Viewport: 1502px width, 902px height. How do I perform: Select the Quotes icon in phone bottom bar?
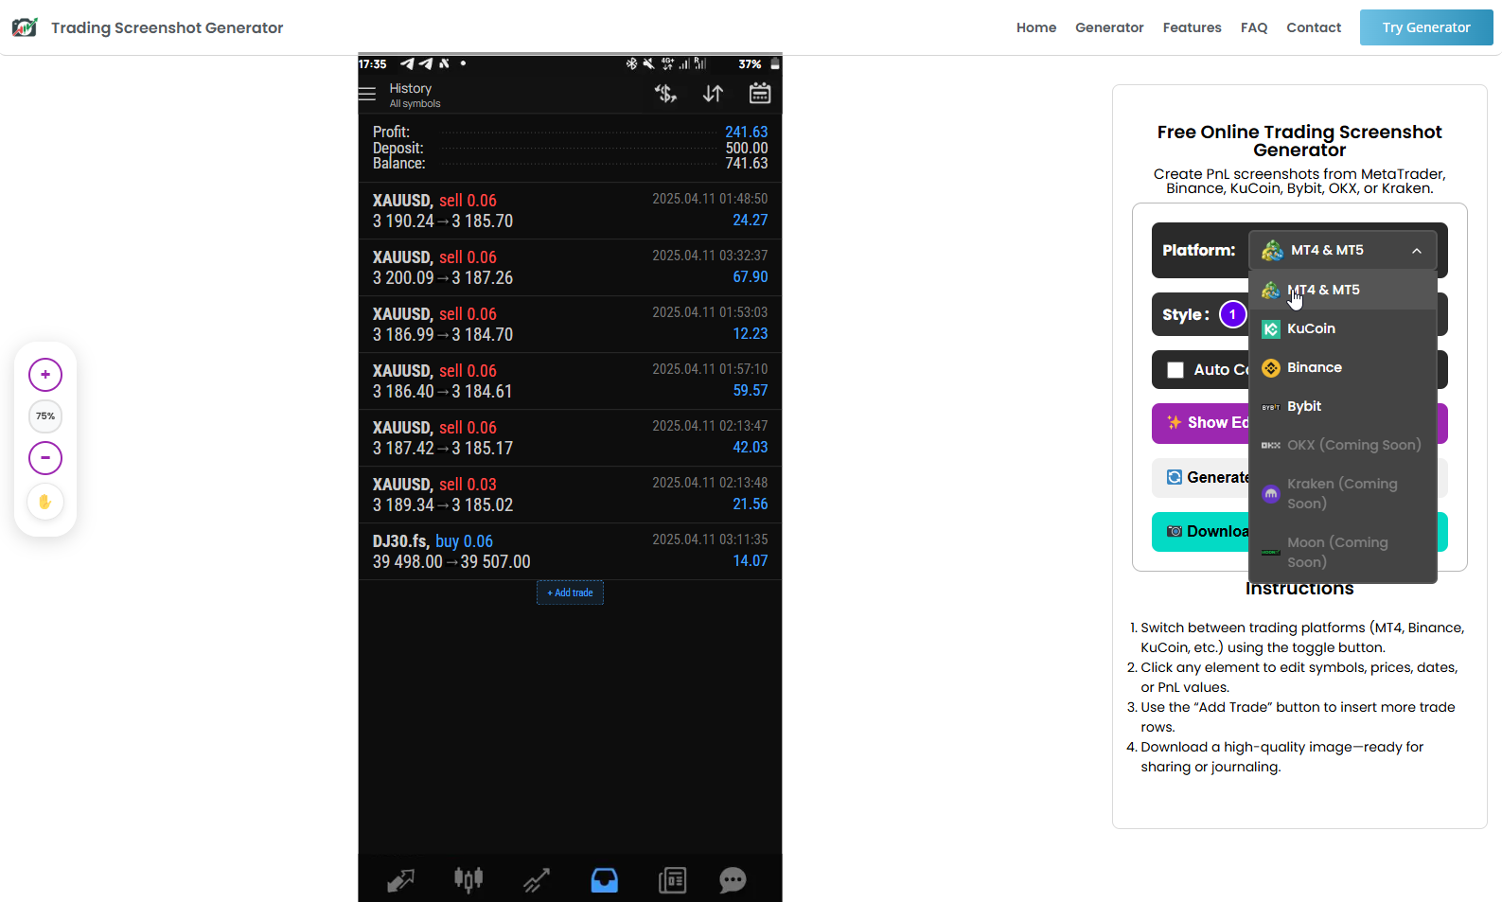401,880
